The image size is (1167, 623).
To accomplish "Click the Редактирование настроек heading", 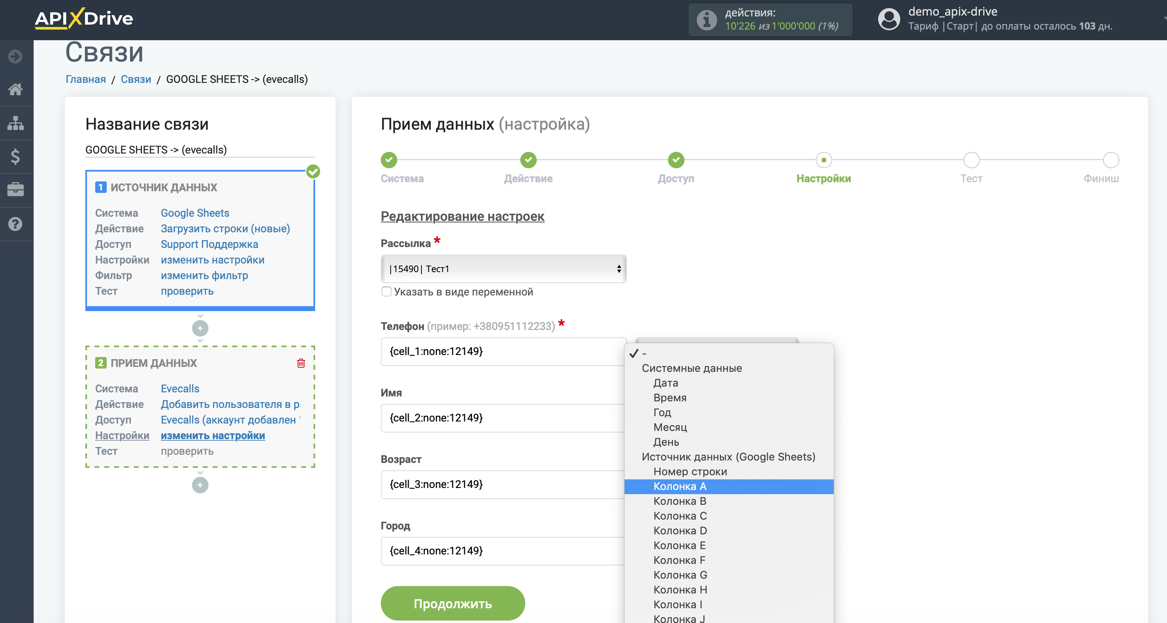I will click(462, 217).
